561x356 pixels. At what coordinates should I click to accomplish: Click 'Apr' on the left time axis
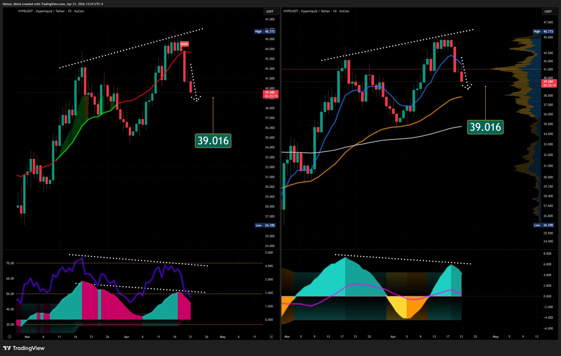click(x=127, y=337)
